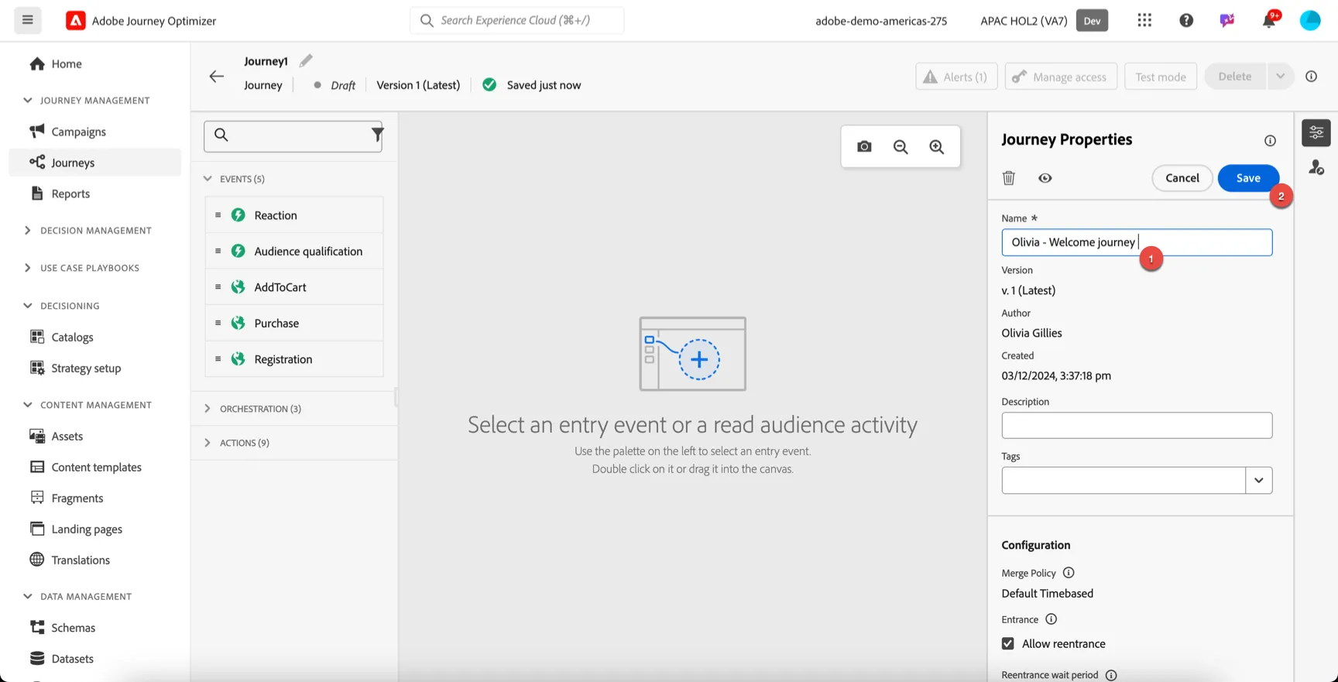Edit journey name with pencil icon
The width and height of the screenshot is (1338, 682).
tap(306, 60)
